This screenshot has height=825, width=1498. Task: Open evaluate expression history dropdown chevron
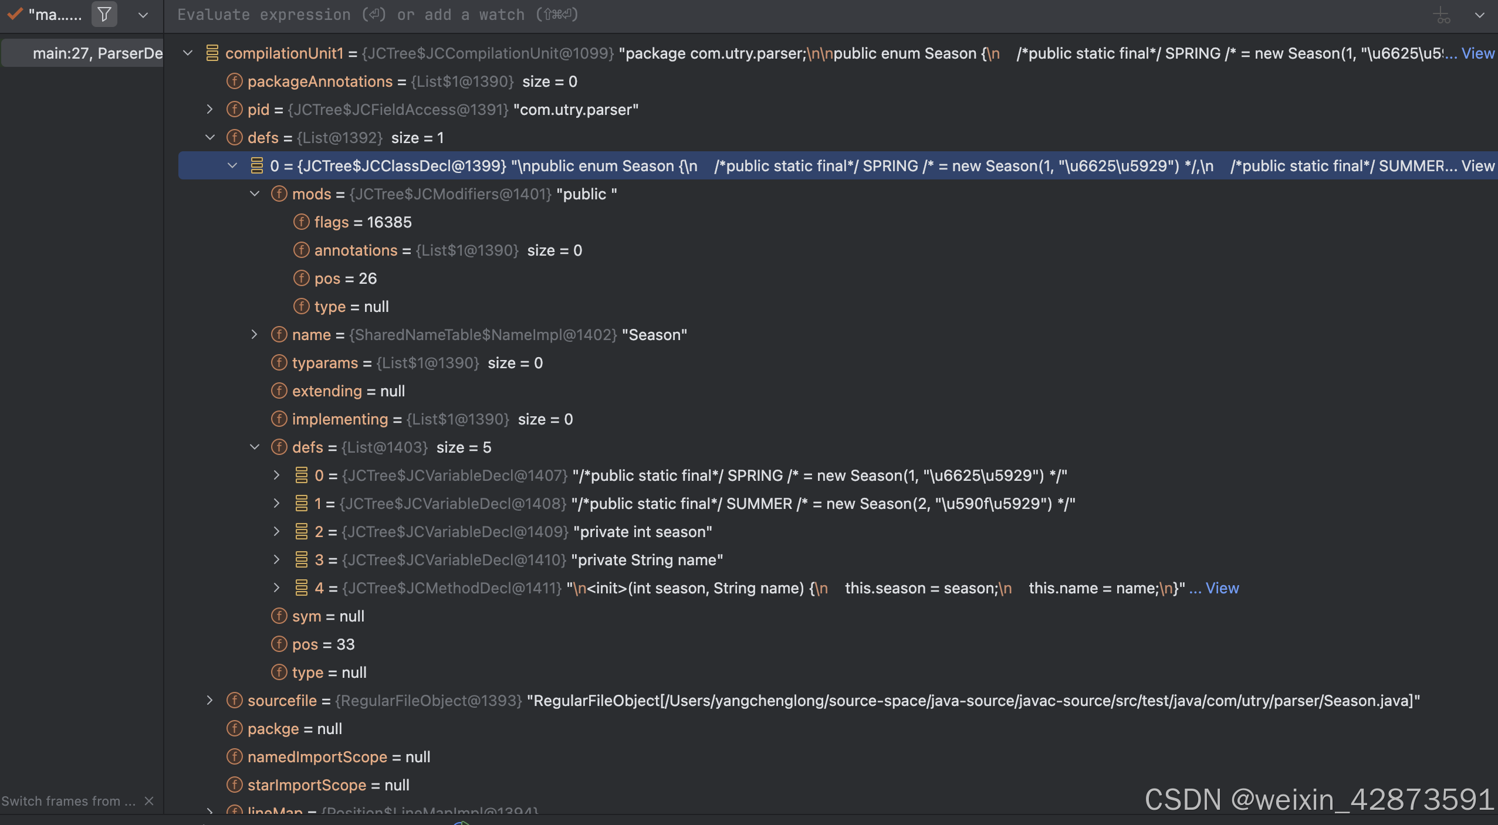(1480, 15)
